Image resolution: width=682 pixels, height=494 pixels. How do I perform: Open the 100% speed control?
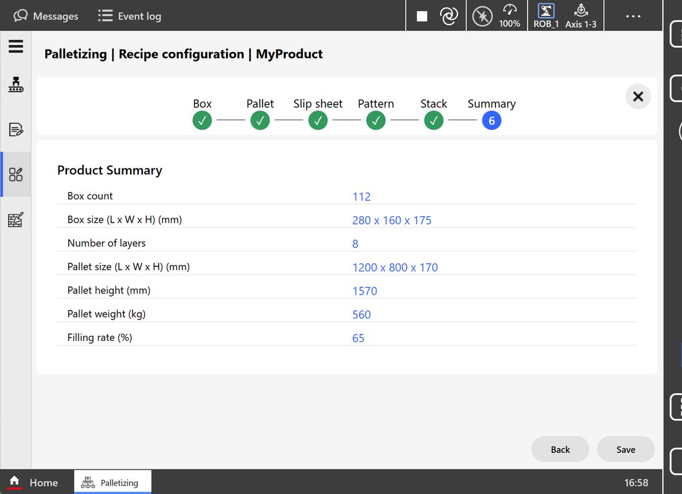[x=510, y=16]
